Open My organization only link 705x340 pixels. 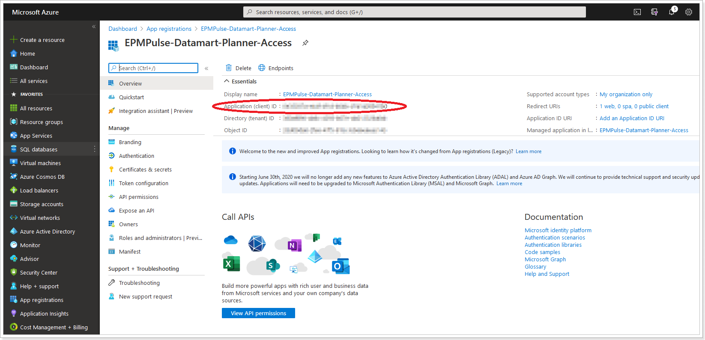click(x=626, y=94)
